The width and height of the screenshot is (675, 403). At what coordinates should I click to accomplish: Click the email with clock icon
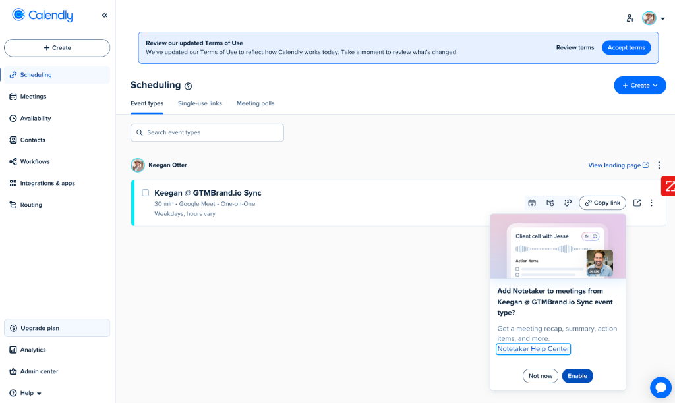click(x=550, y=203)
